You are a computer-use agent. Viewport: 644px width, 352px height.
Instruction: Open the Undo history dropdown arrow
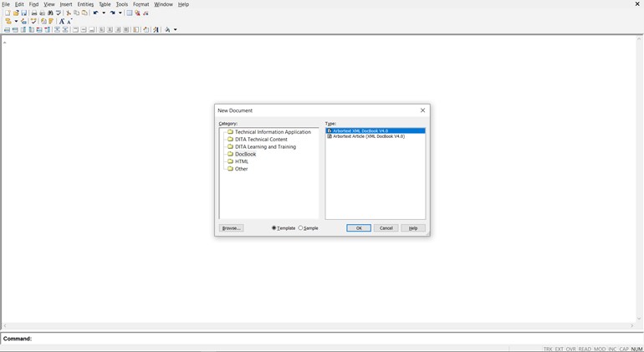[x=104, y=13]
